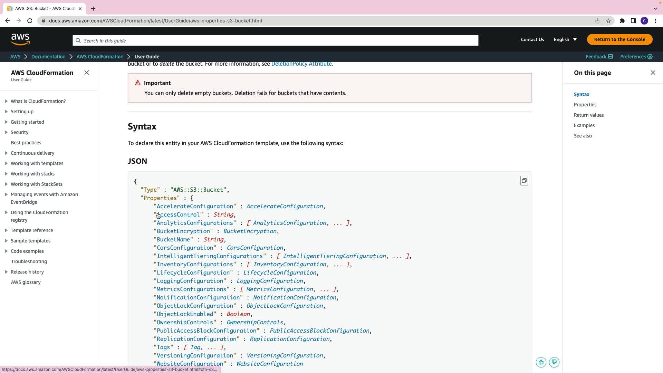Jump to Properties in page outline

[x=585, y=105]
